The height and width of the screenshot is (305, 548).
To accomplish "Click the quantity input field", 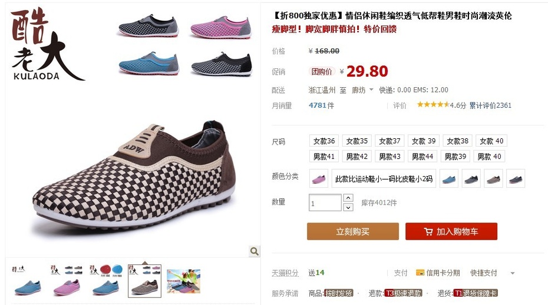I will coord(325,203).
